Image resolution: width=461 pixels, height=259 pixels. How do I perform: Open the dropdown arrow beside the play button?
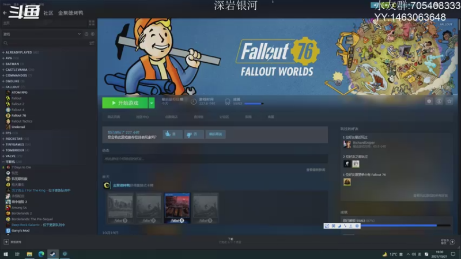tap(152, 103)
